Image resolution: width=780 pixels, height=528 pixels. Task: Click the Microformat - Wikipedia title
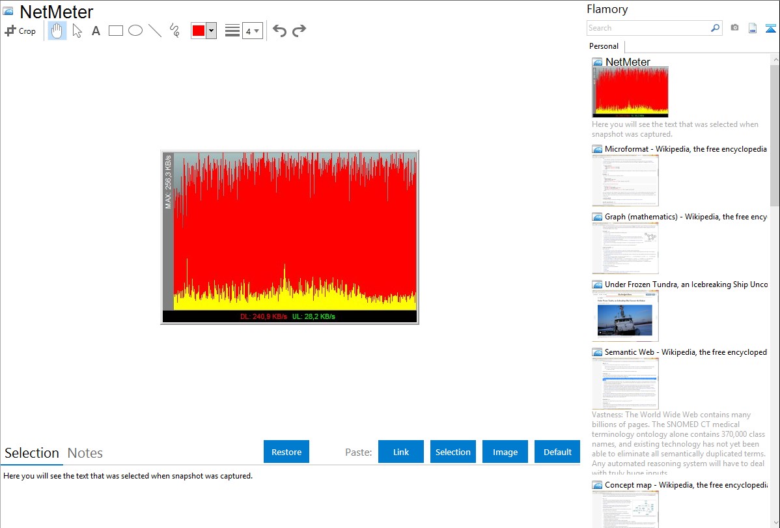[686, 149]
